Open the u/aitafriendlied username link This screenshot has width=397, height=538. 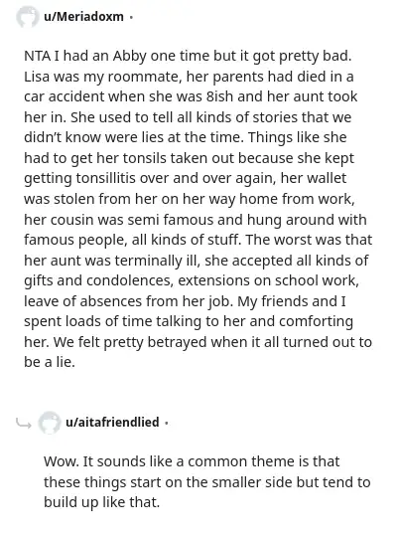(112, 422)
